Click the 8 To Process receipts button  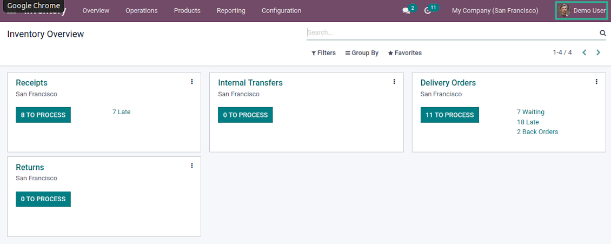click(x=43, y=115)
